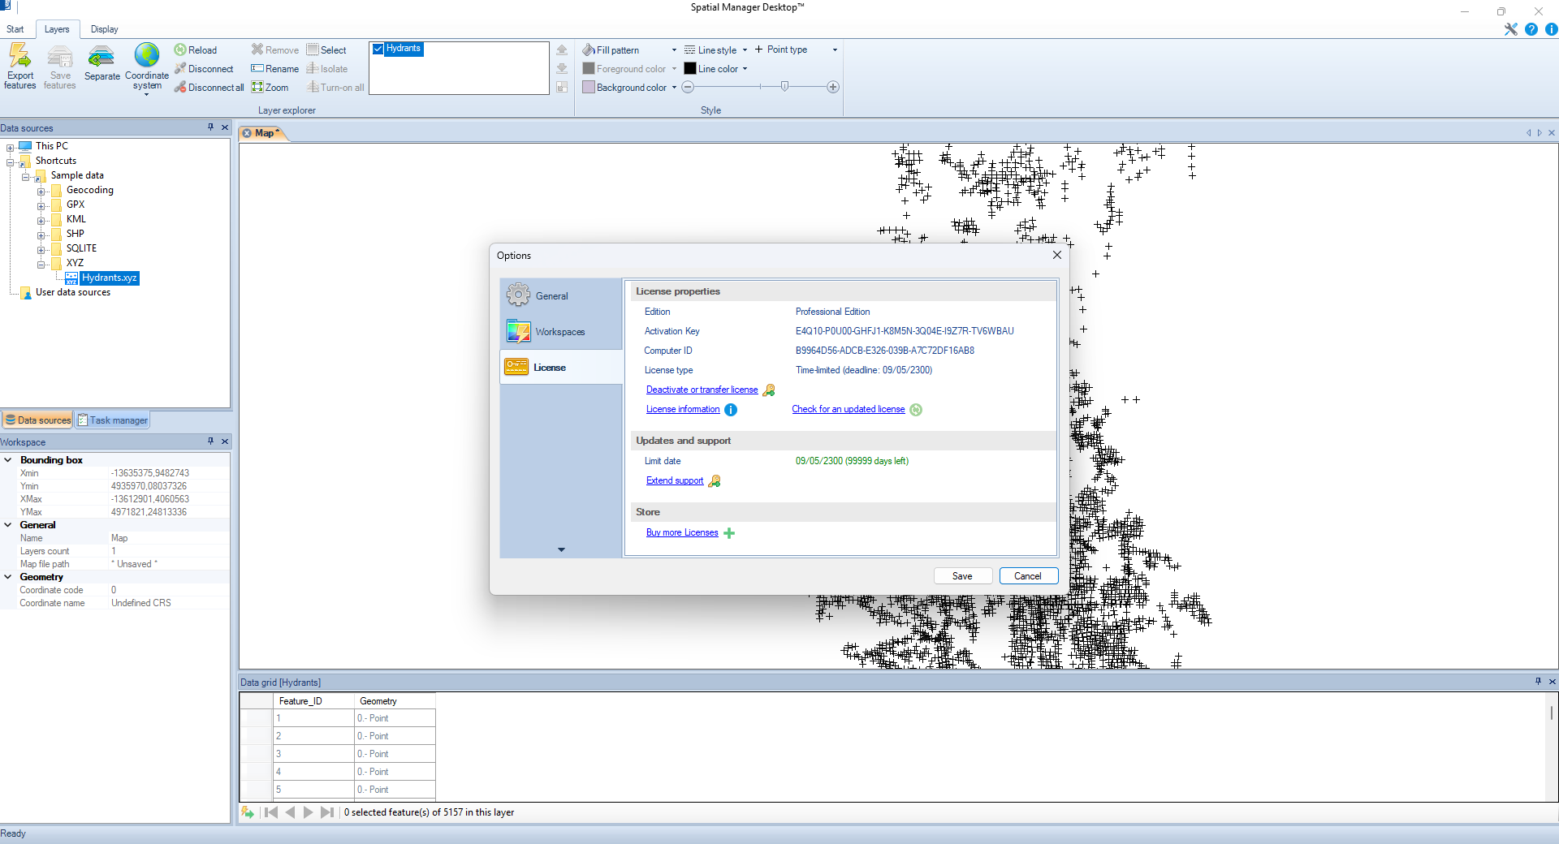Select the SQLITE folder item

(81, 248)
